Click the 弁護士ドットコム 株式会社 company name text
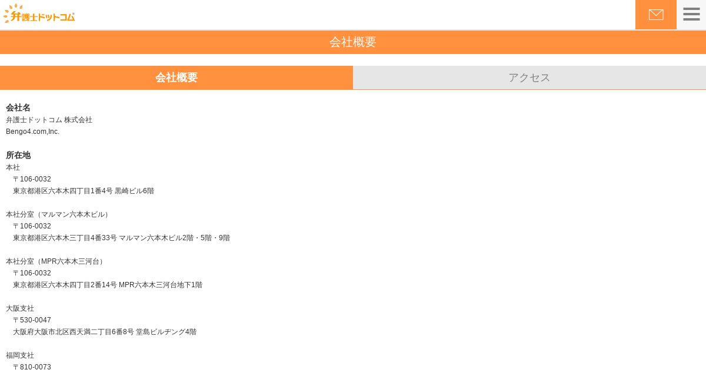The image size is (706, 370). [49, 120]
